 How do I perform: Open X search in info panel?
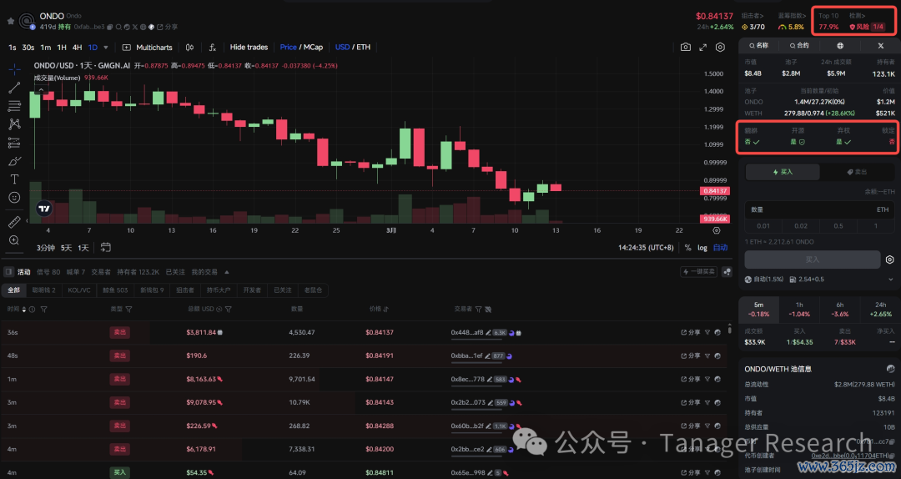click(x=880, y=45)
